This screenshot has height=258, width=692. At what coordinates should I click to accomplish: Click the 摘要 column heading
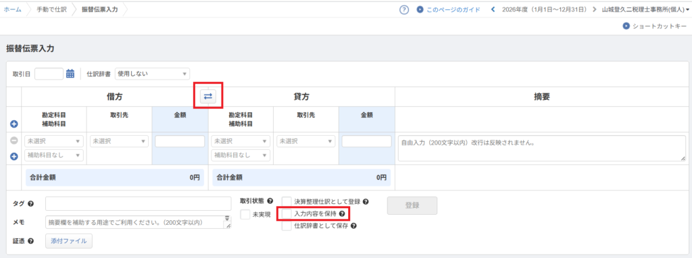[542, 97]
